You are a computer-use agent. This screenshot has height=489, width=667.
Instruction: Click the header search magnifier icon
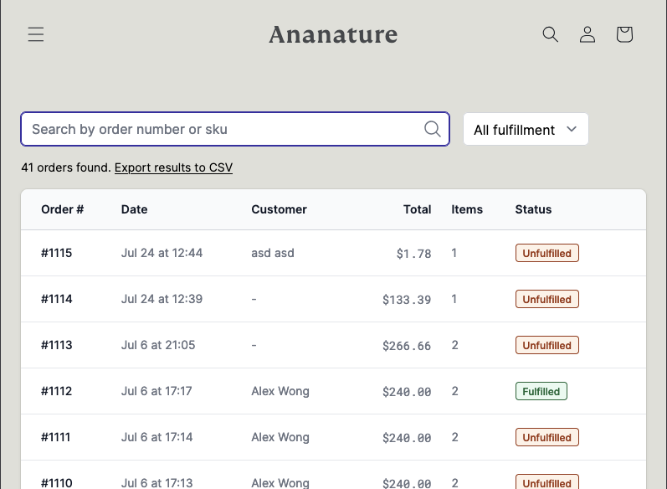(x=550, y=34)
